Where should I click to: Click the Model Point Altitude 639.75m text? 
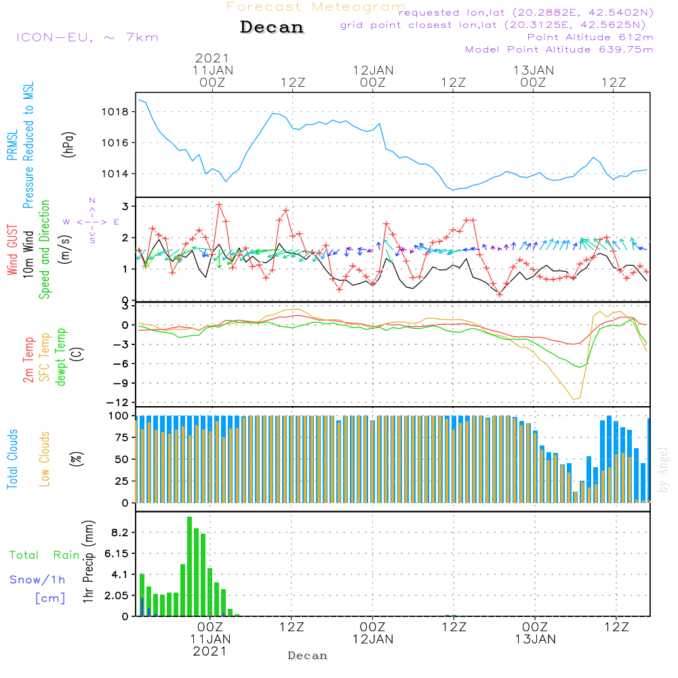[x=559, y=49]
